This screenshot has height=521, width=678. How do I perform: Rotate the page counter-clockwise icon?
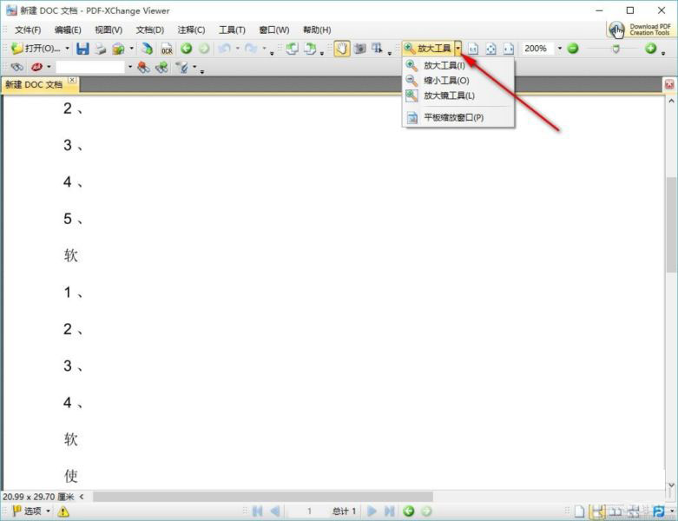point(293,49)
